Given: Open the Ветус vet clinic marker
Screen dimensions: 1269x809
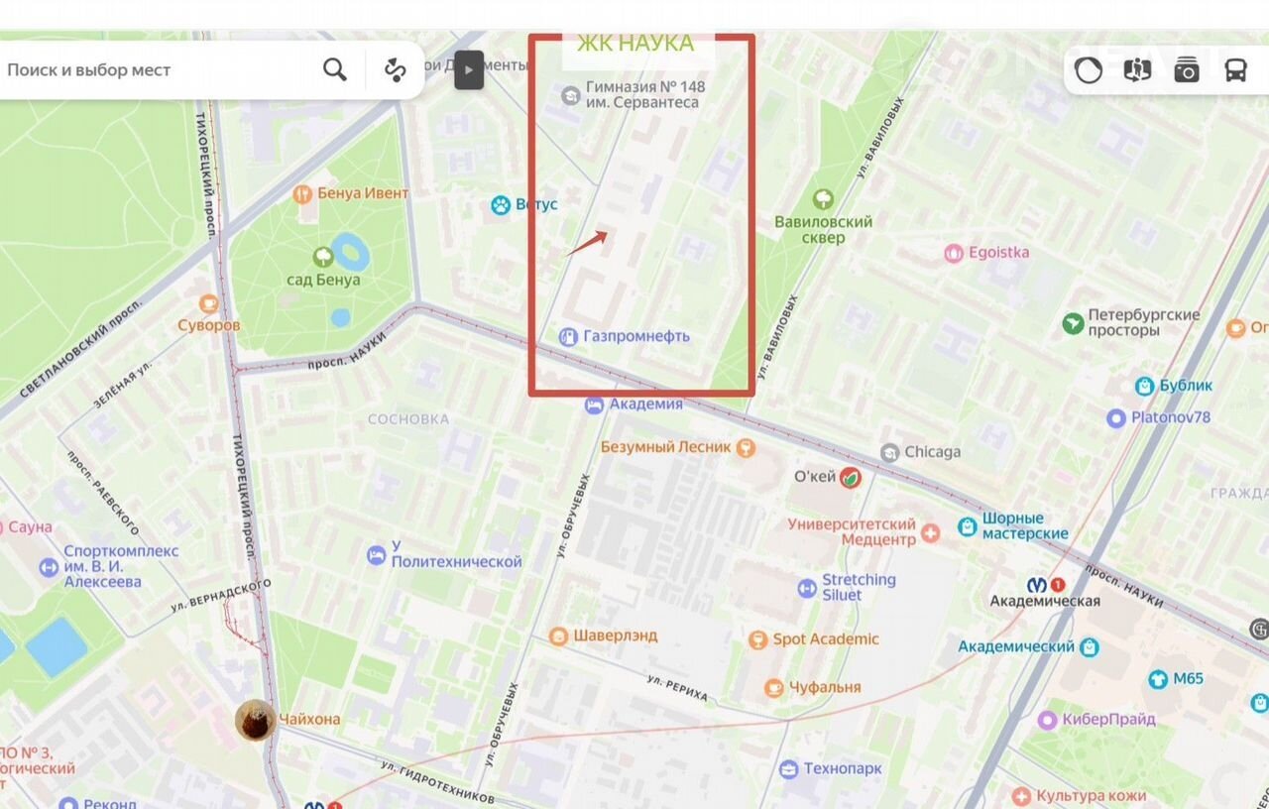Looking at the screenshot, I should coord(501,204).
